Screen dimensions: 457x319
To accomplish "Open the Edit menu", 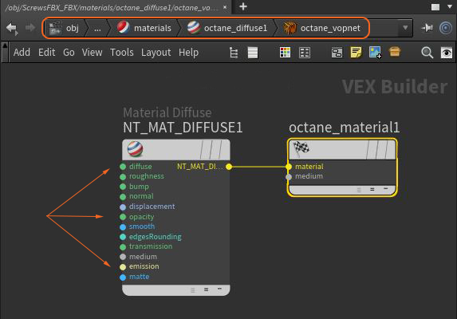I will click(46, 53).
